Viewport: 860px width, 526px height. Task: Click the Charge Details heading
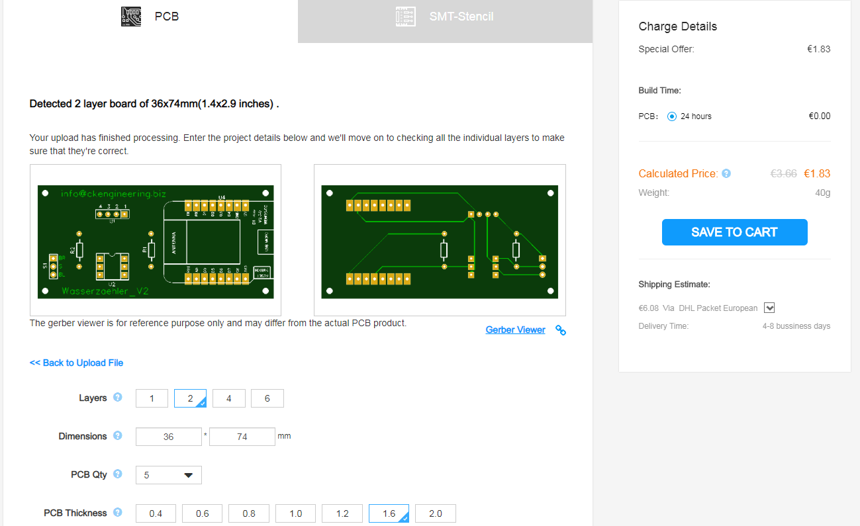678,26
